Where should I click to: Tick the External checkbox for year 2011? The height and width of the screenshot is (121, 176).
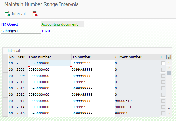(x=163, y=89)
